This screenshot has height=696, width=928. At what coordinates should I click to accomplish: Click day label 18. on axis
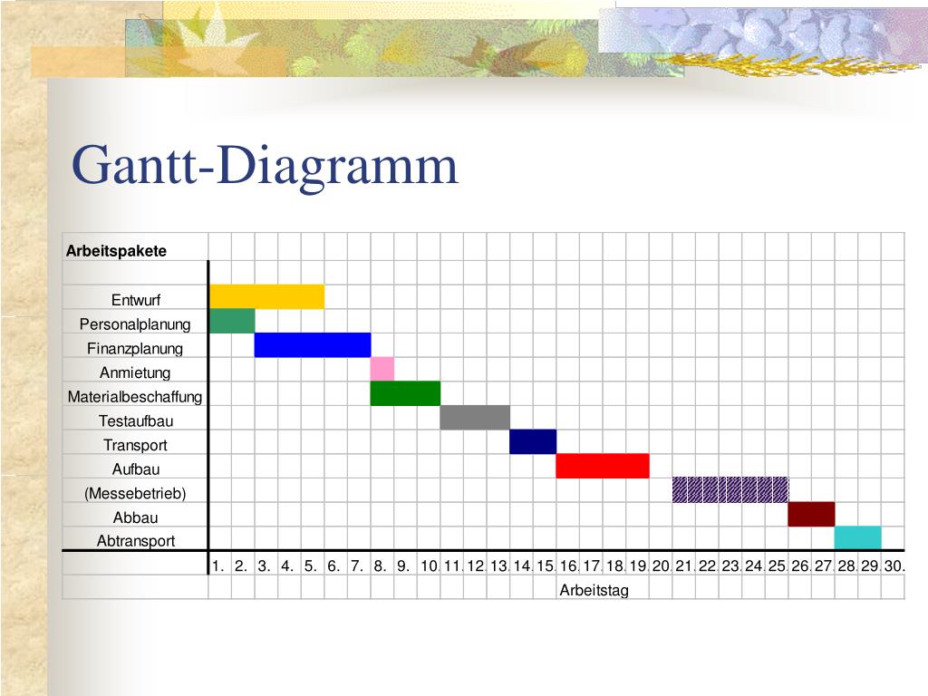(615, 566)
